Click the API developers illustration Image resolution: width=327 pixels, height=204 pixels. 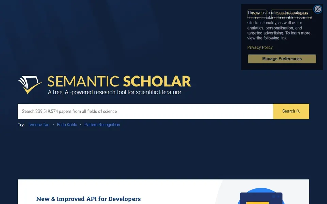coord(261,196)
